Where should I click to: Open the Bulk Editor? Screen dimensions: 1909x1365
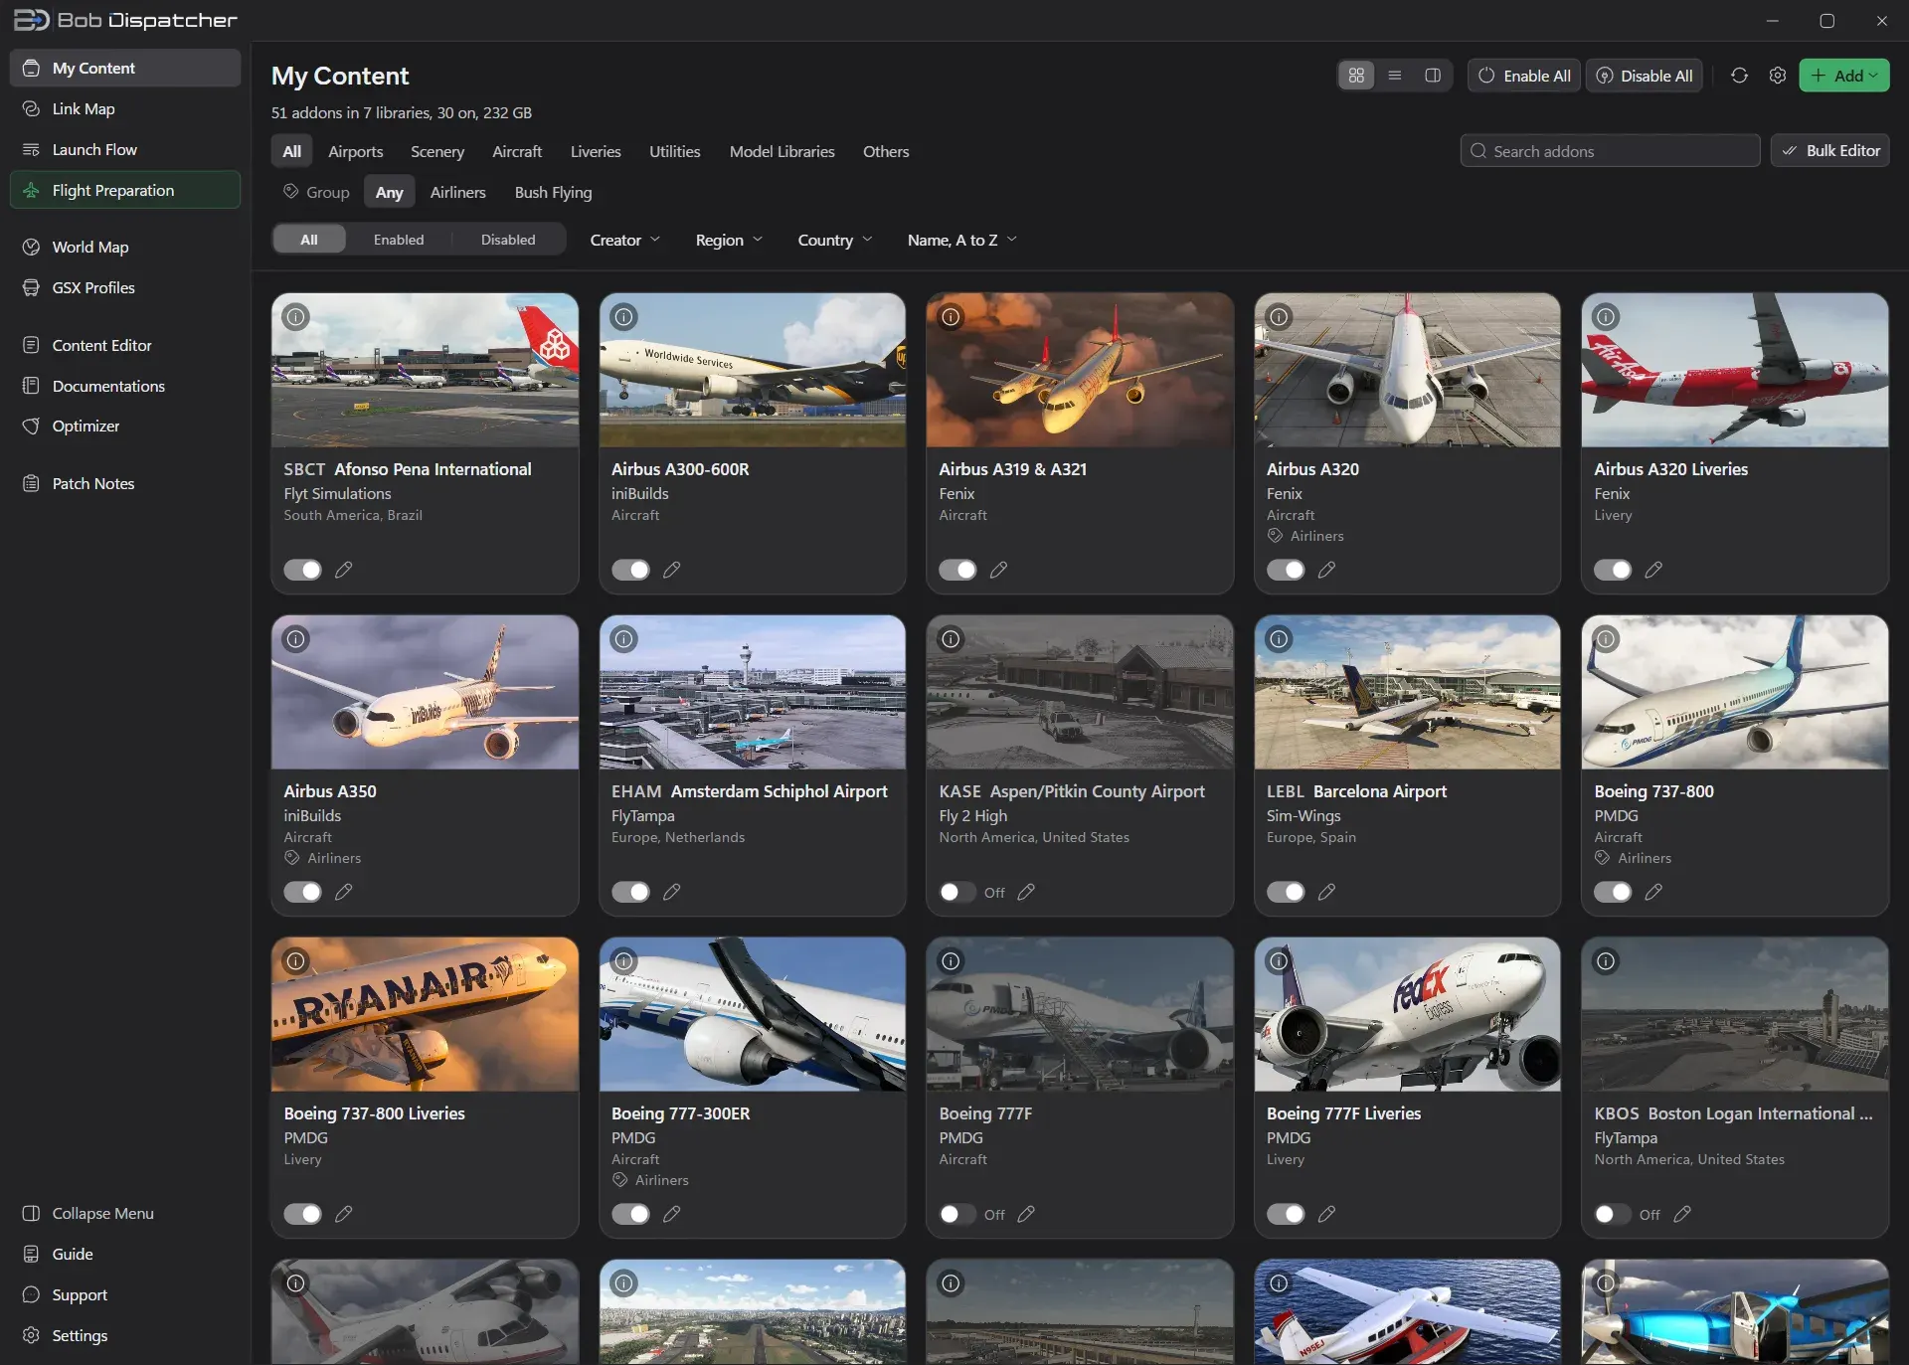[1830, 150]
